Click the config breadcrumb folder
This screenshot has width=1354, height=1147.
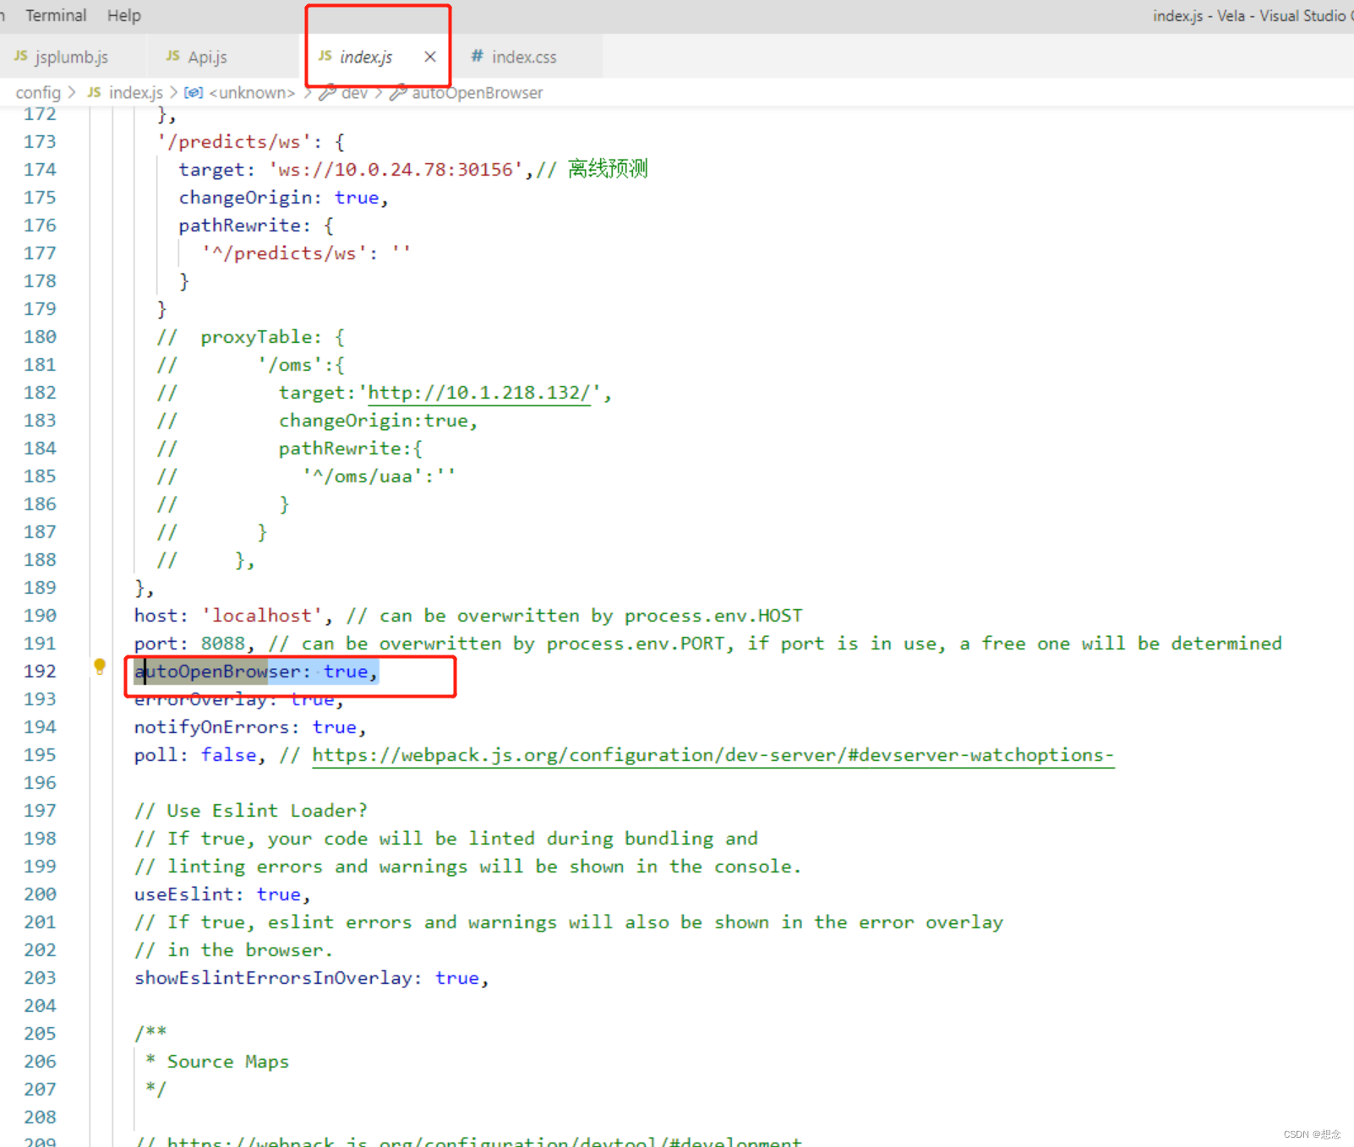38,92
